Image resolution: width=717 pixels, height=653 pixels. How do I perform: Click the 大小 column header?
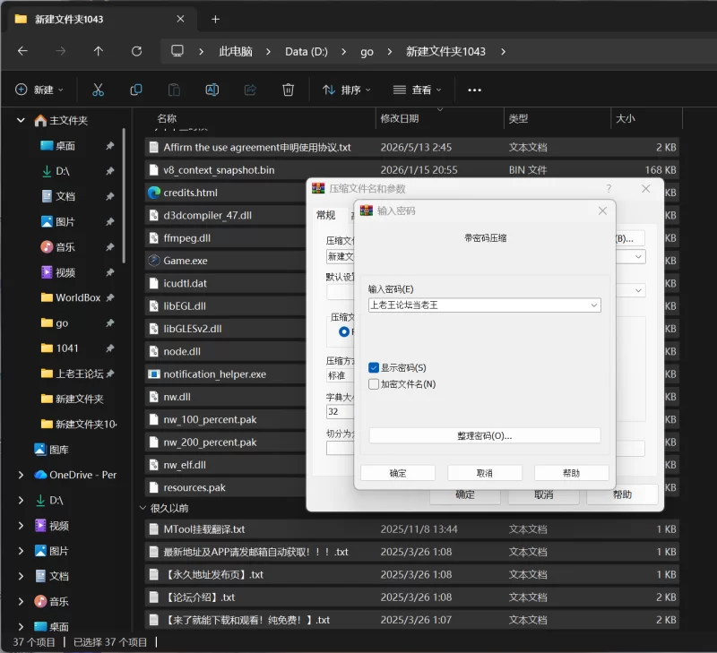point(625,118)
